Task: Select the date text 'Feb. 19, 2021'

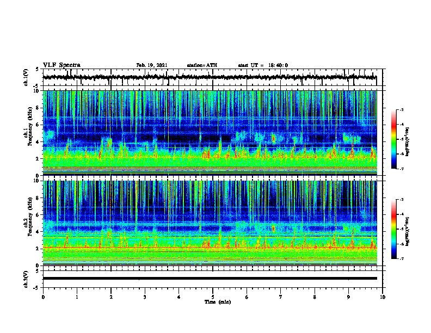Action: tap(152, 65)
